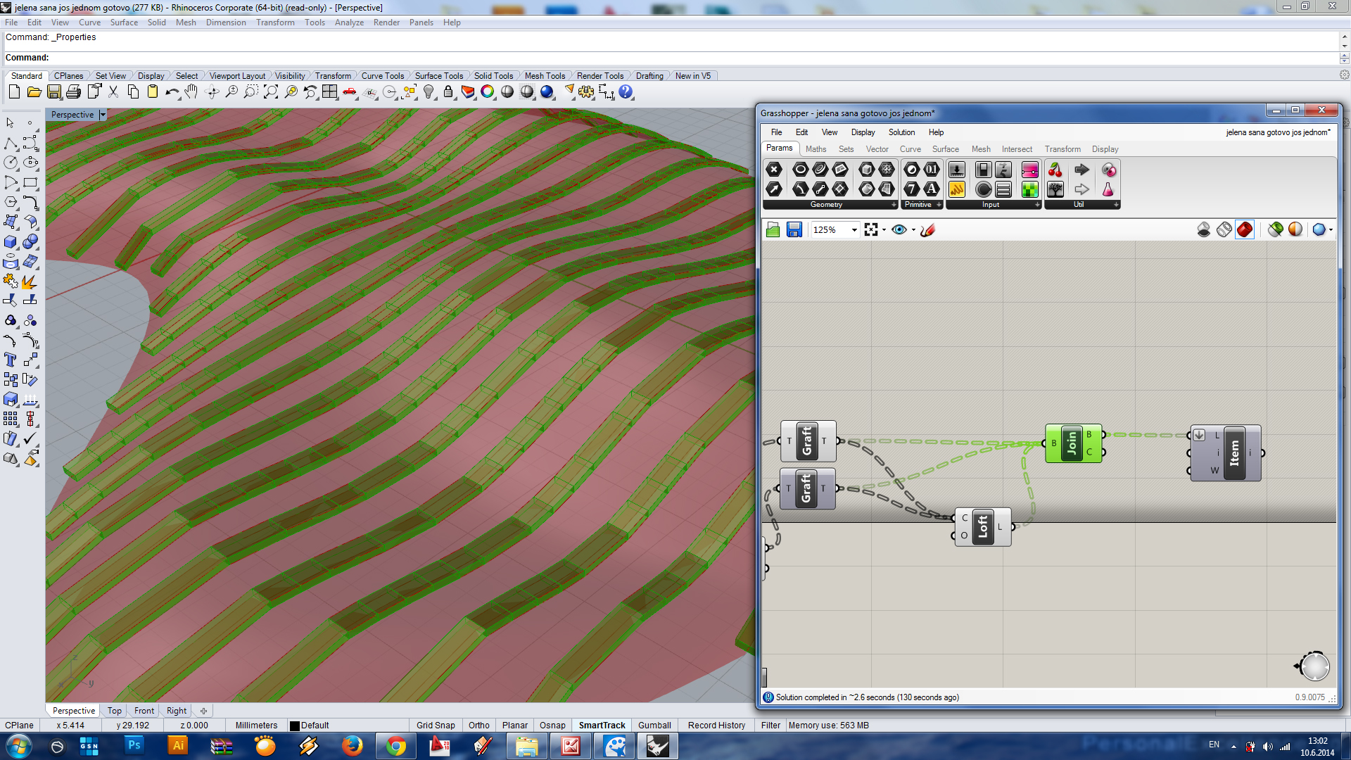This screenshot has width=1351, height=760.
Task: Click Grasshopper Point parameter icon
Action: point(774,170)
